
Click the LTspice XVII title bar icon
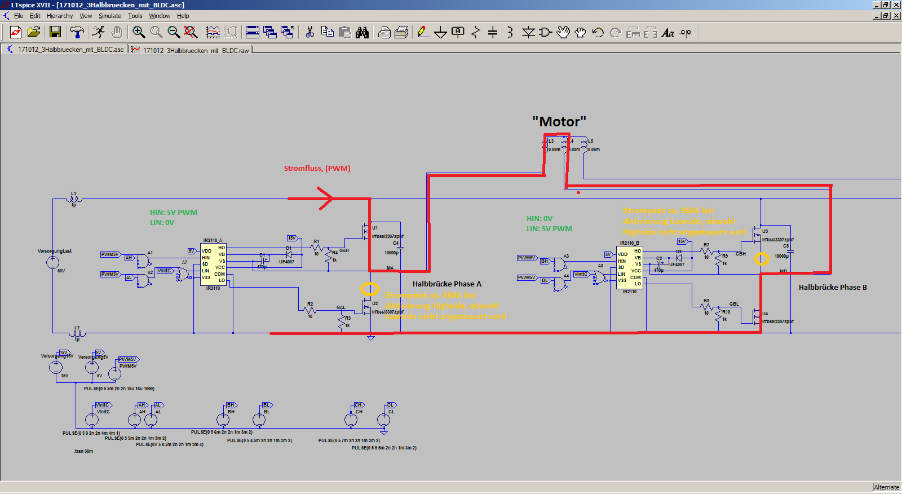coord(6,5)
